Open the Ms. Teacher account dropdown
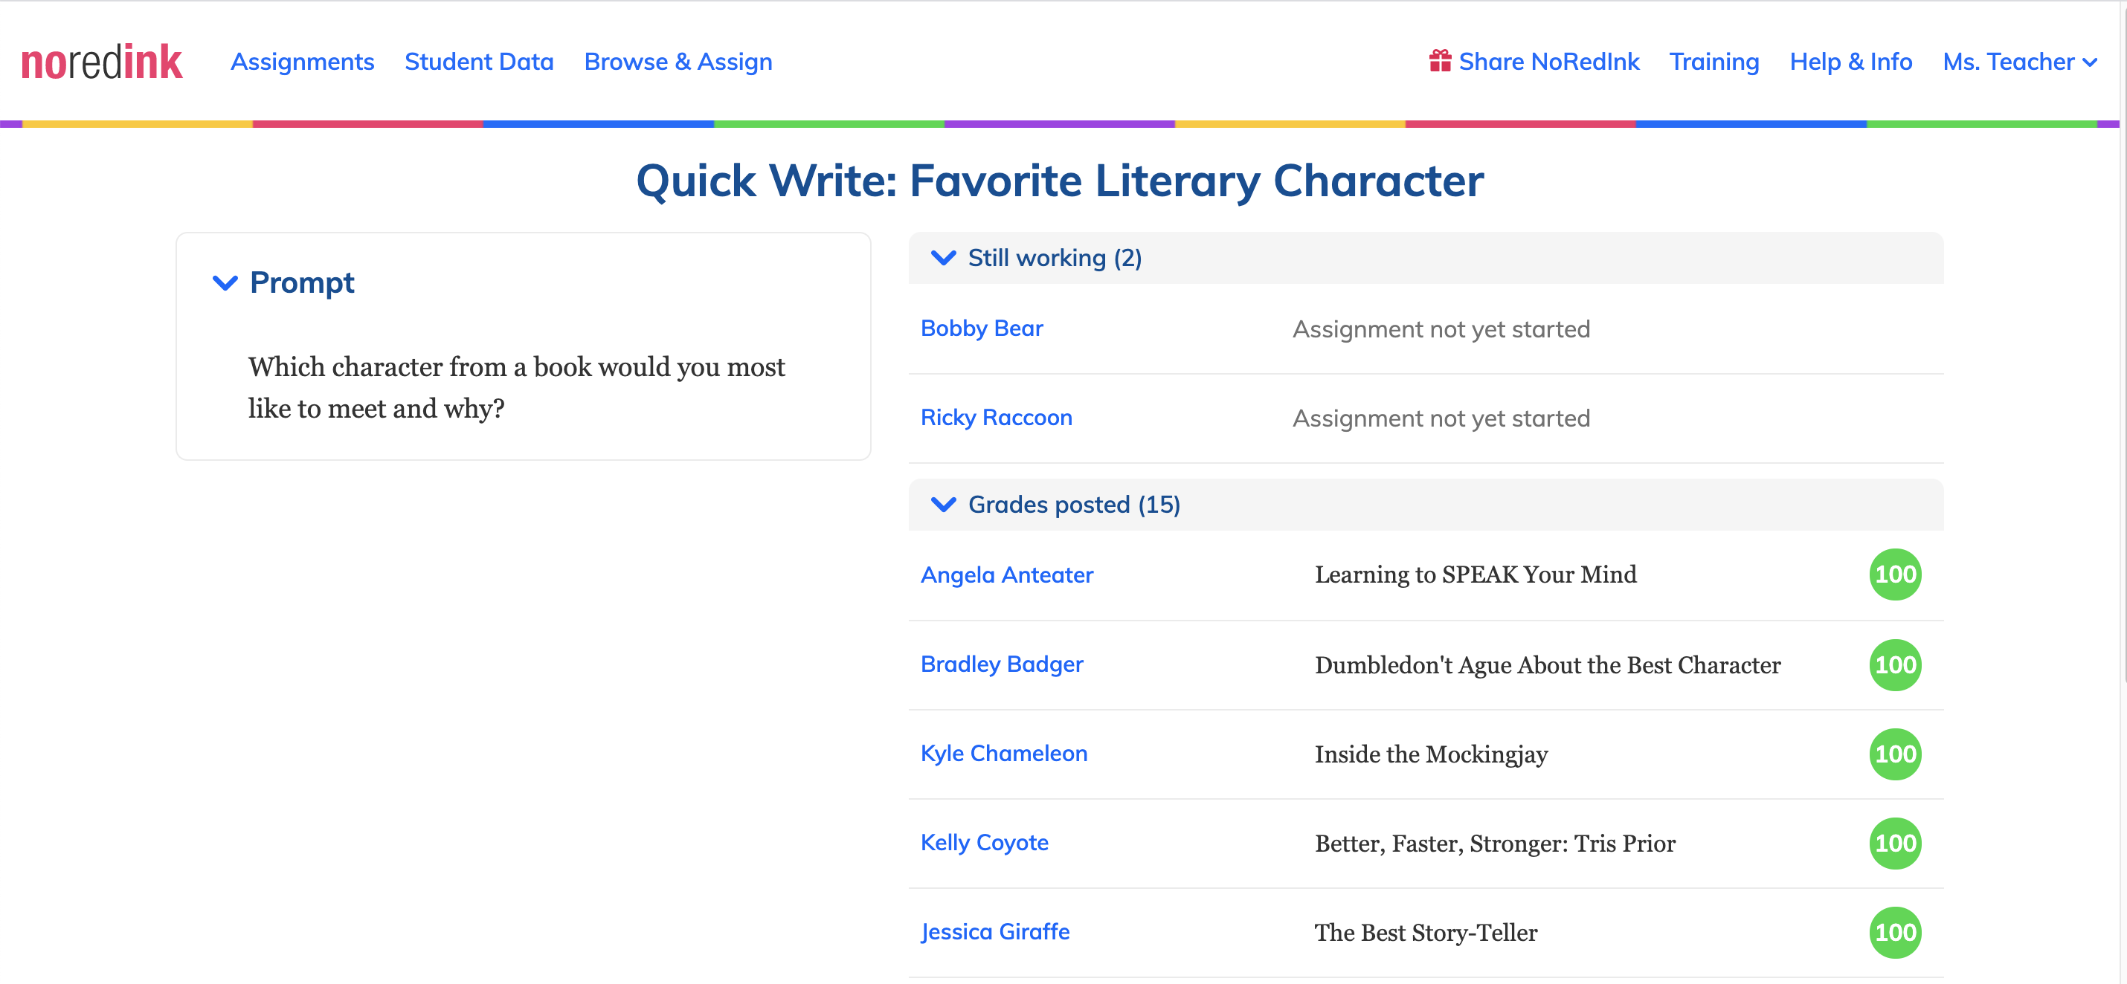The width and height of the screenshot is (2127, 984). pos(2020,62)
